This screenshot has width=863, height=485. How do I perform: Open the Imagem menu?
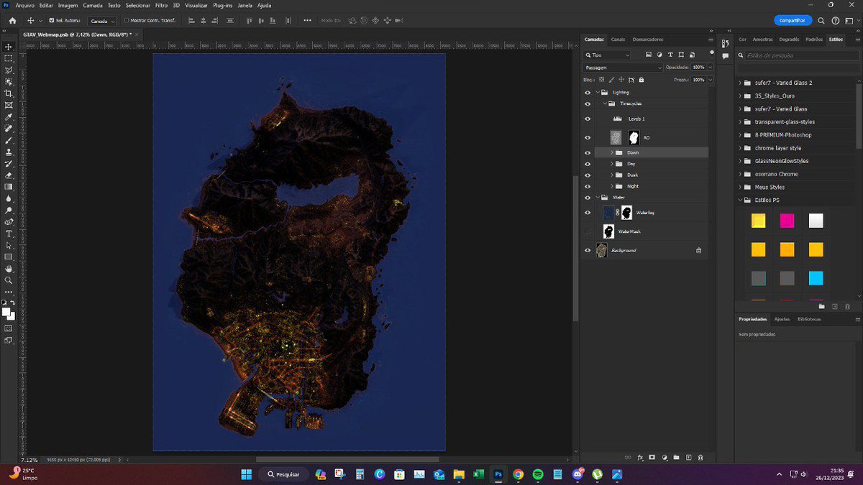(68, 5)
